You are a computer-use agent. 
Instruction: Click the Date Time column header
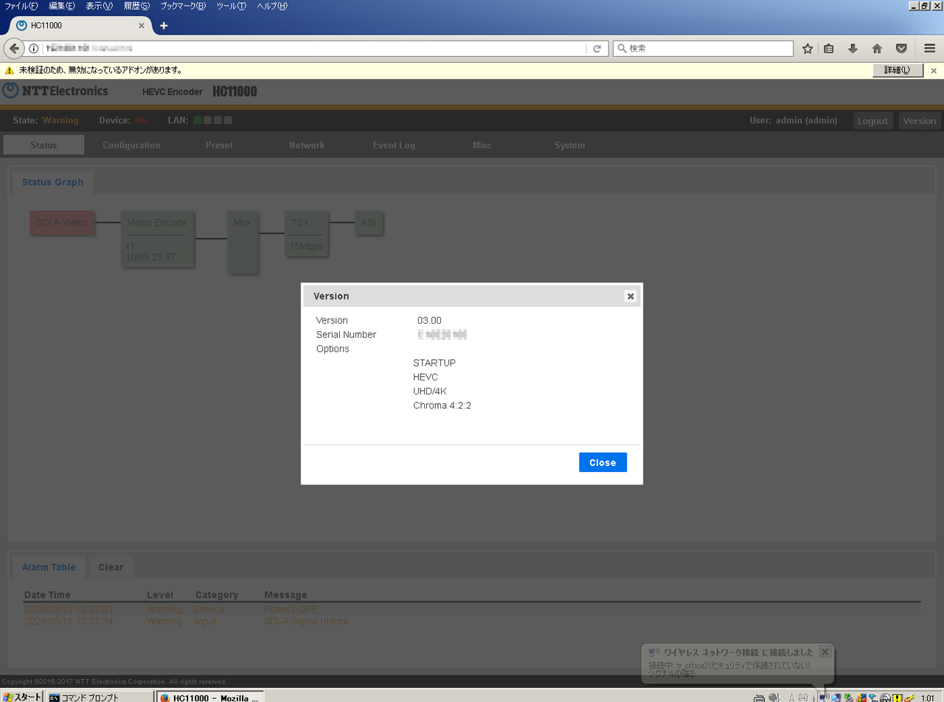click(47, 595)
